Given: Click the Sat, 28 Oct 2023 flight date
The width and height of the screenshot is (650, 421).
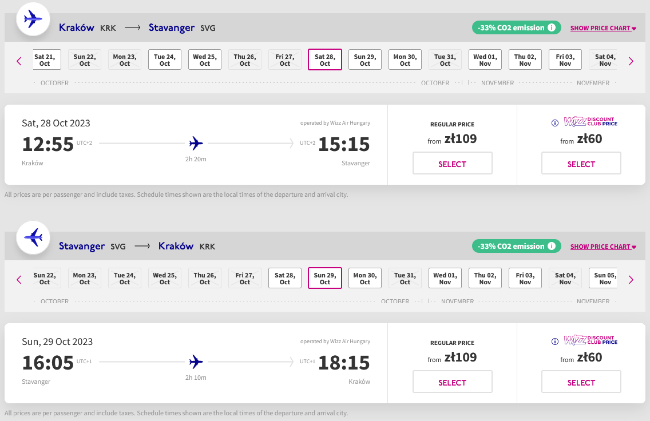Looking at the screenshot, I should click(x=56, y=123).
